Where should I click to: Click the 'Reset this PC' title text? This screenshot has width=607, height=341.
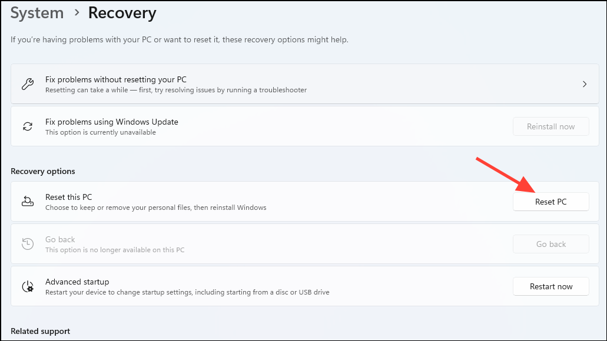(68, 197)
